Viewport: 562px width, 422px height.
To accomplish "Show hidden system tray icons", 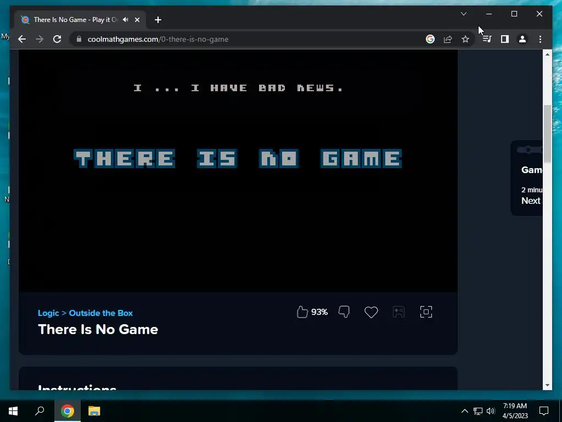I will (464, 411).
